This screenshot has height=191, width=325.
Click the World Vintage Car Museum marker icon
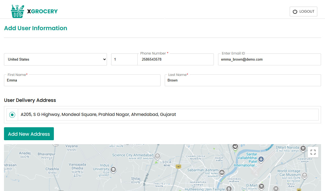pos(305,175)
